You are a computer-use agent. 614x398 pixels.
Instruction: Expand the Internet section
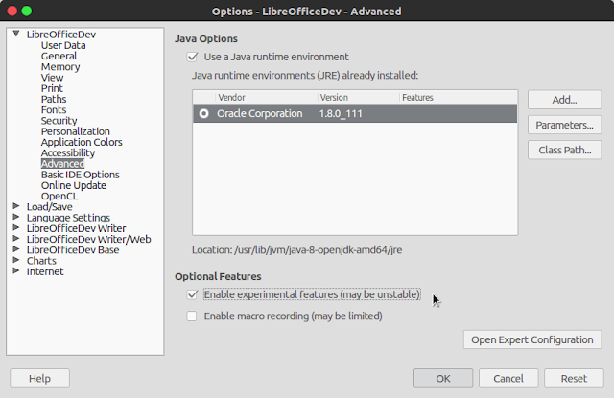[x=16, y=270]
